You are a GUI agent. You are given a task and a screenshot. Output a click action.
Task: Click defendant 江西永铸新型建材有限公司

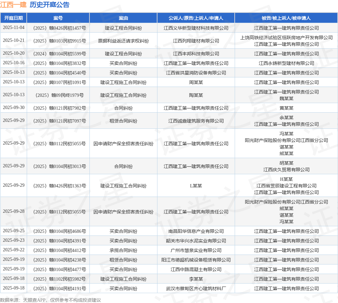pos(287,63)
